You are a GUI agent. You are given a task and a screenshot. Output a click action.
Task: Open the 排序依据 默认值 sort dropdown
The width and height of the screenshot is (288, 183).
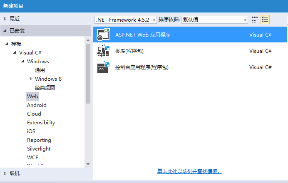(214, 20)
